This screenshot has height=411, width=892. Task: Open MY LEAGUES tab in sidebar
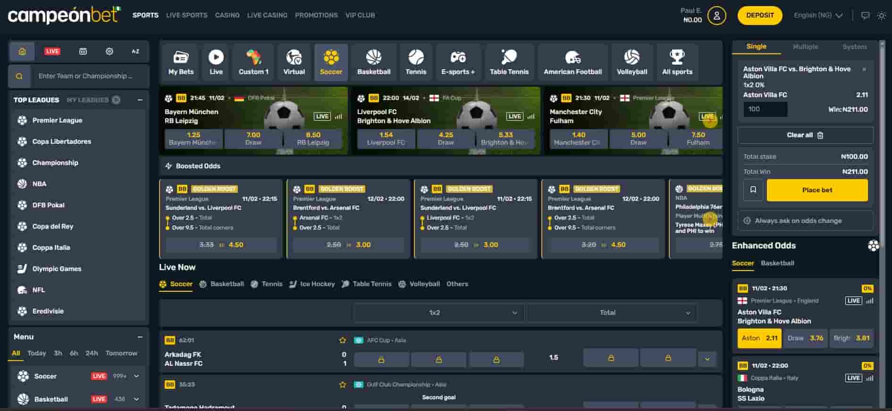(x=93, y=100)
